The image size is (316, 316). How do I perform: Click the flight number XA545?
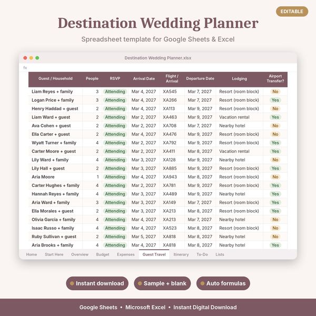pyautogui.click(x=170, y=92)
